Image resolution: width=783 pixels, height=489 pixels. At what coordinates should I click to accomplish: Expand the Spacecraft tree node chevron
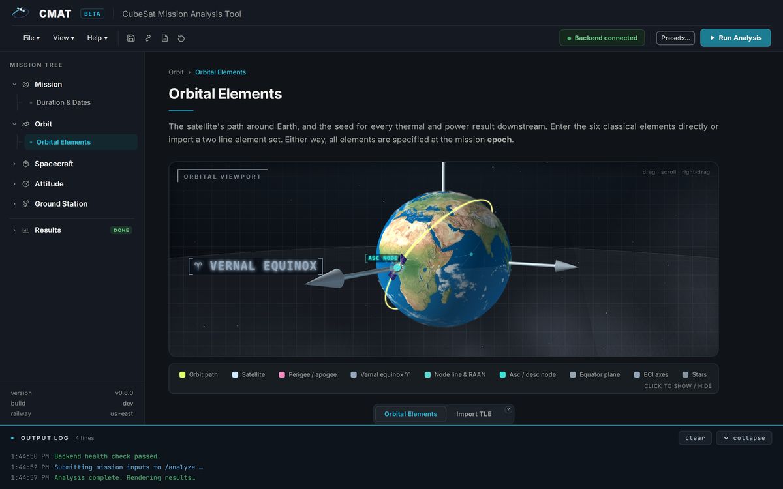[14, 164]
